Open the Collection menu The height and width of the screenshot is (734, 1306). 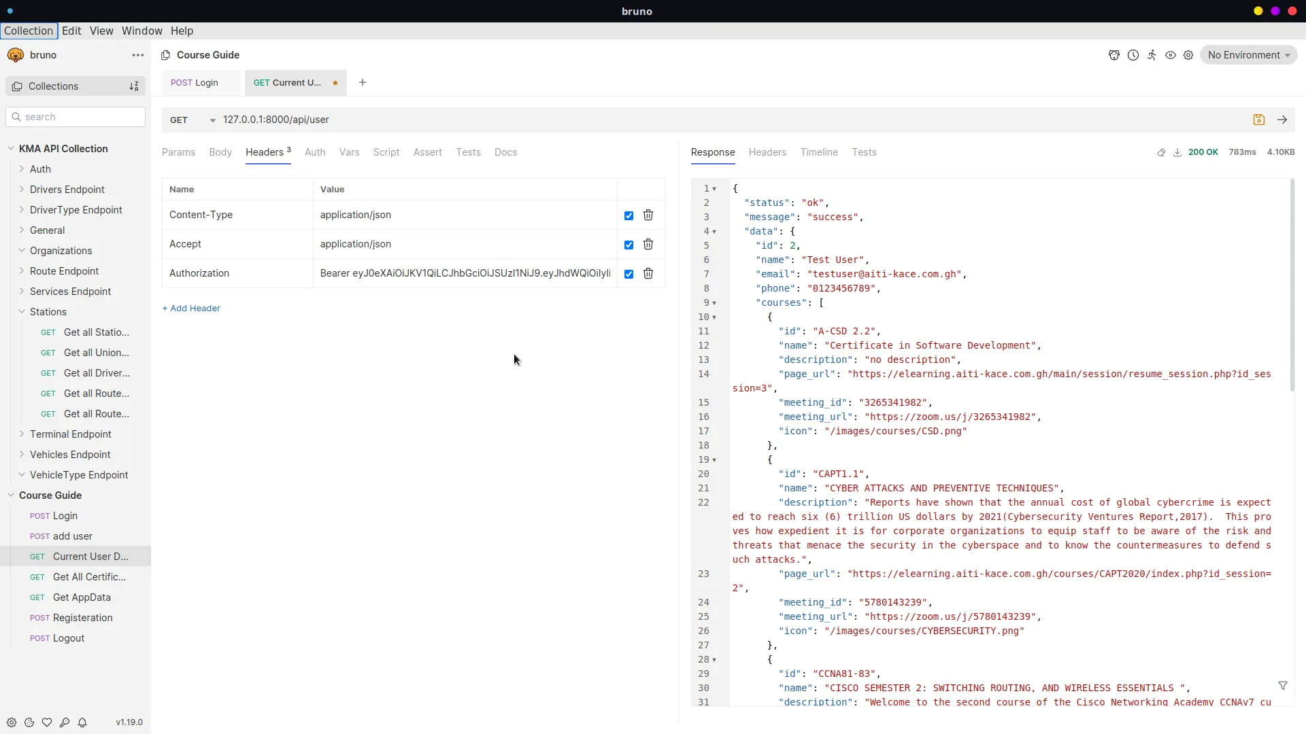pyautogui.click(x=29, y=31)
